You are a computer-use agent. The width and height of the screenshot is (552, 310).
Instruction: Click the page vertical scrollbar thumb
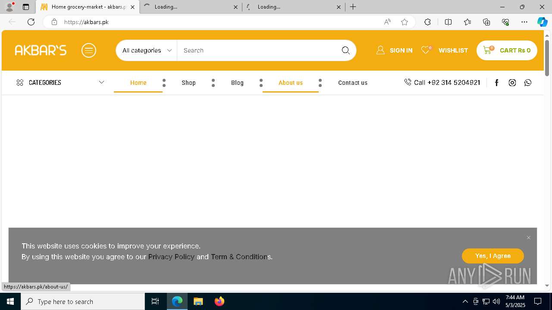click(x=547, y=58)
